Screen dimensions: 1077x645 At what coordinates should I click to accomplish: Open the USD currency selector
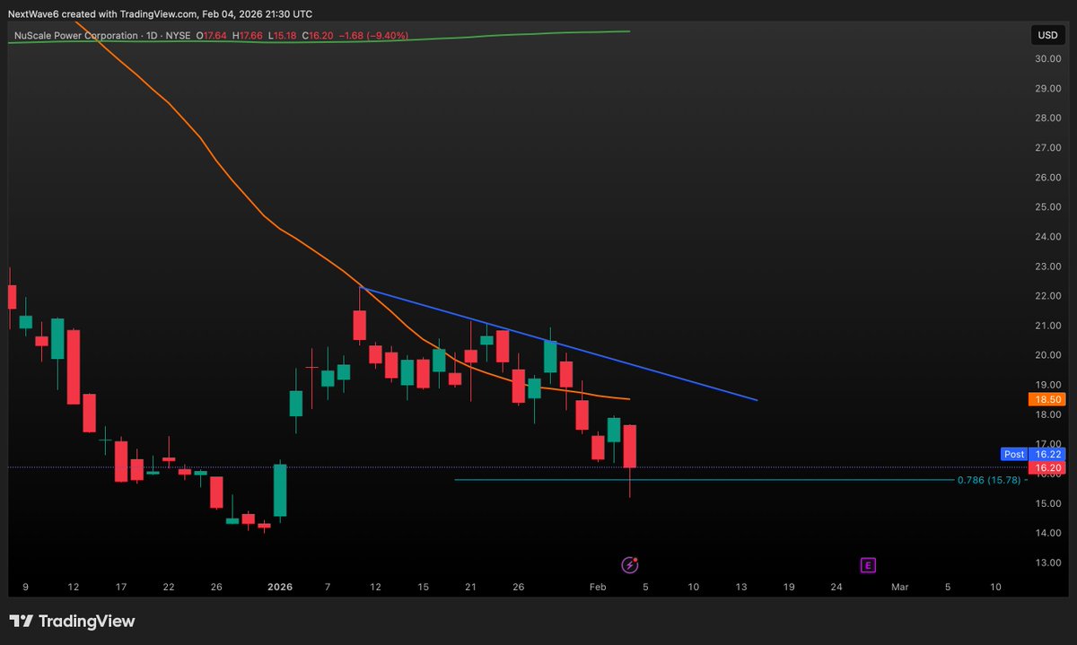click(1046, 36)
